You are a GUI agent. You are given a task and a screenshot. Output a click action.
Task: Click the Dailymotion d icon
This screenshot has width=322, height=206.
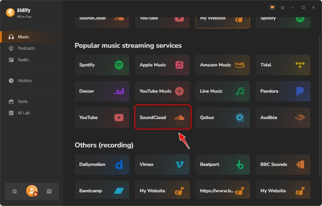[119, 164]
